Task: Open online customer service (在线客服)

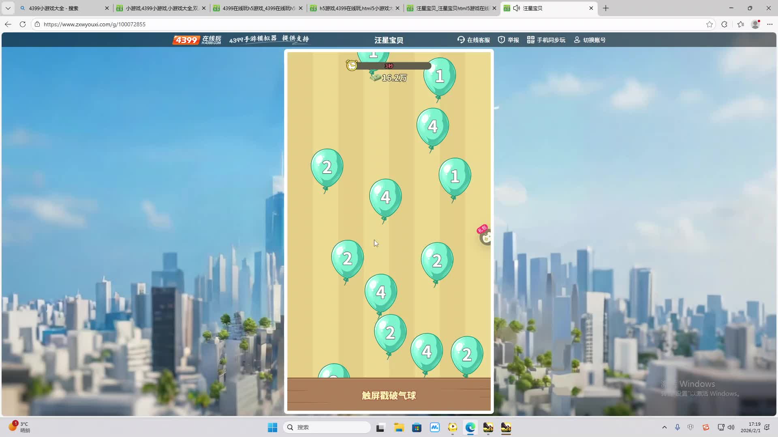Action: 474,40
